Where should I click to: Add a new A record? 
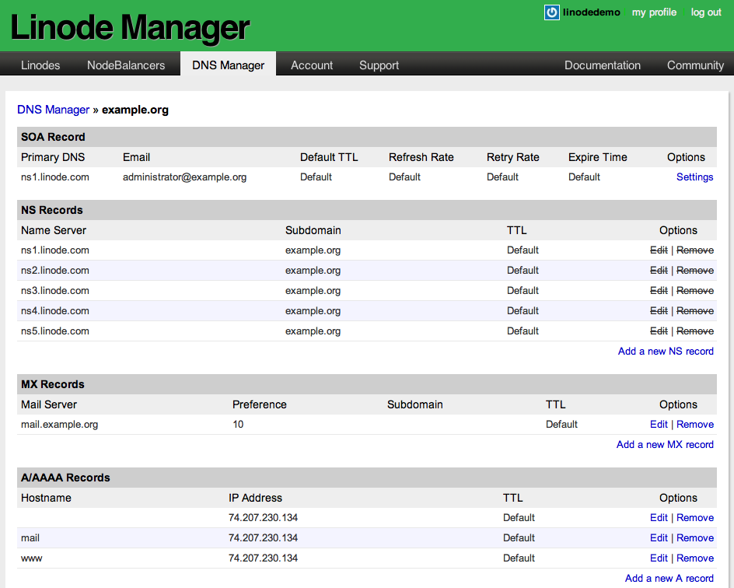coord(669,579)
